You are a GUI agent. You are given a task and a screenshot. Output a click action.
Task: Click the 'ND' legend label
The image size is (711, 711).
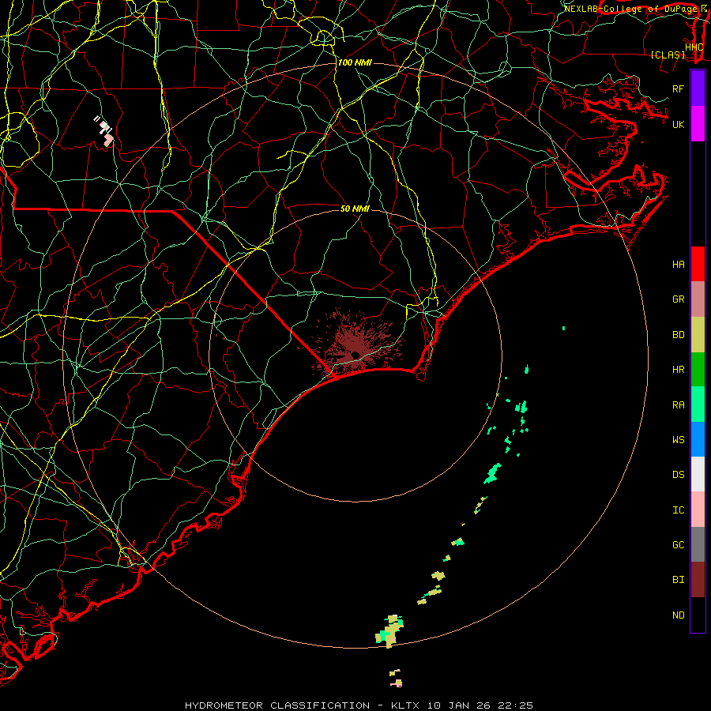[678, 615]
